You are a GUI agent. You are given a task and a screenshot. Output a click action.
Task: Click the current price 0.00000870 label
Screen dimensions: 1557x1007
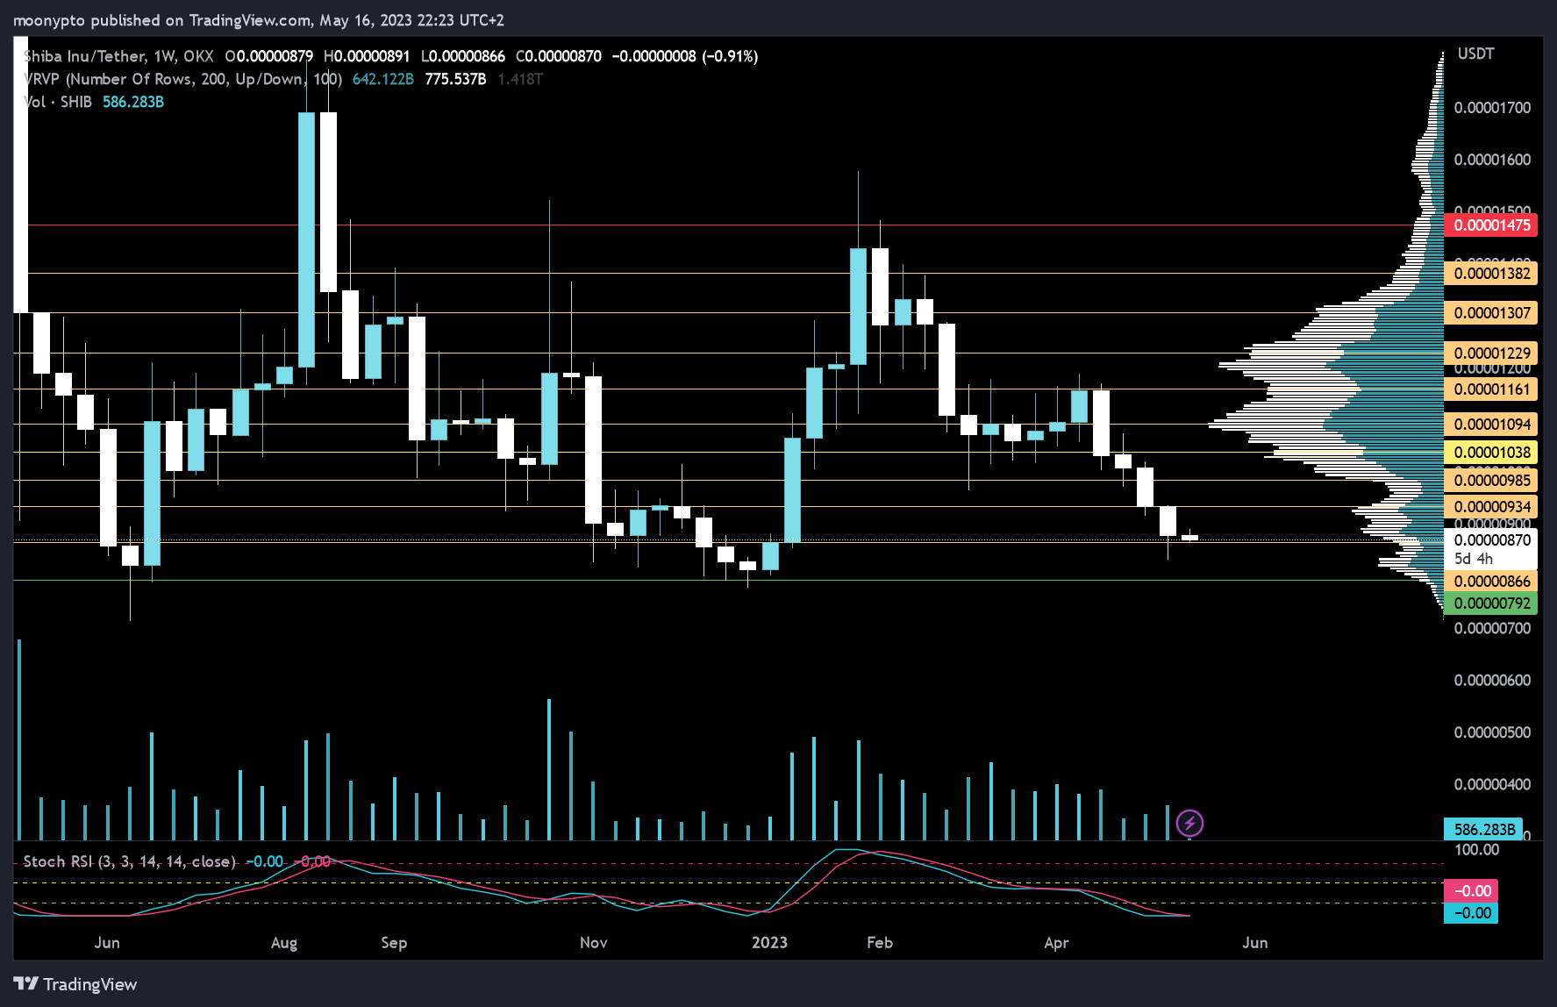(1490, 540)
